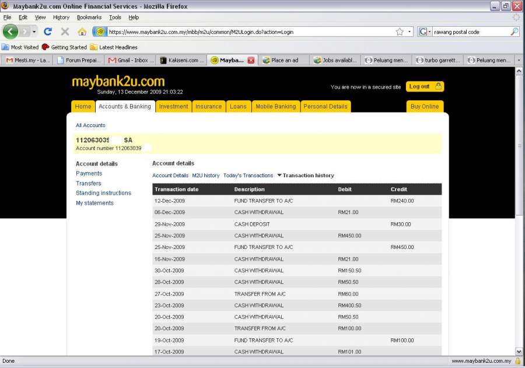Click the greyed Stop loading X icon
This screenshot has width=525, height=368.
point(65,31)
